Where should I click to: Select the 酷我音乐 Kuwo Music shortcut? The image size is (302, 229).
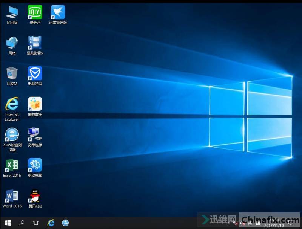(35, 107)
